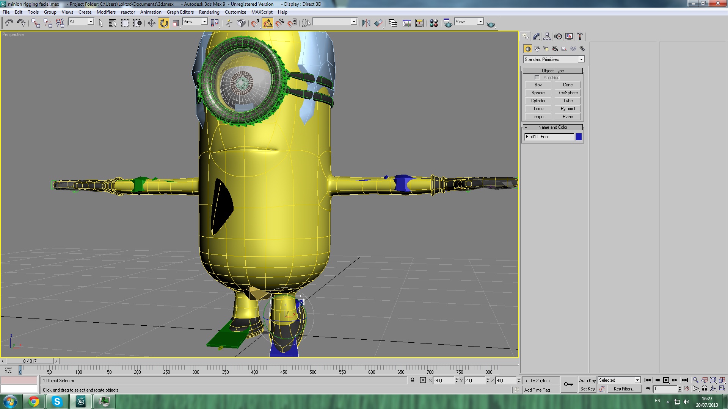Open the Modifiers menu

pyautogui.click(x=106, y=12)
